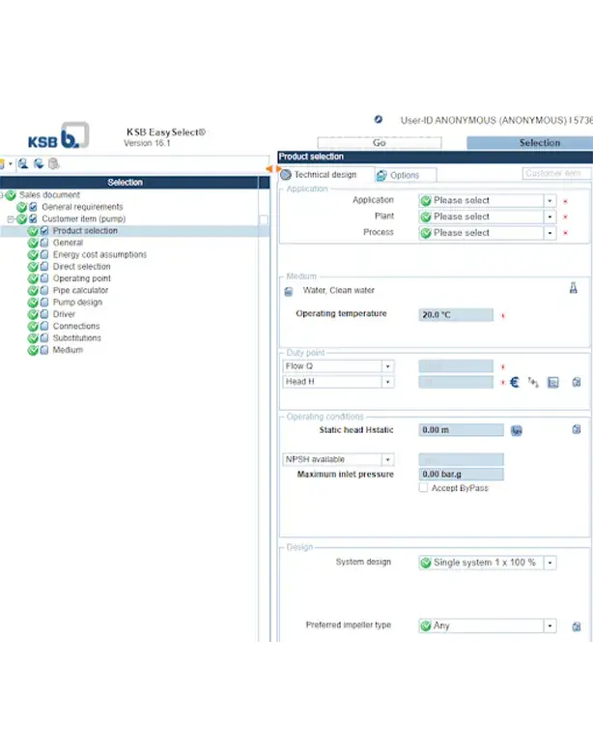Click the green check icon in Application field

pyautogui.click(x=426, y=201)
